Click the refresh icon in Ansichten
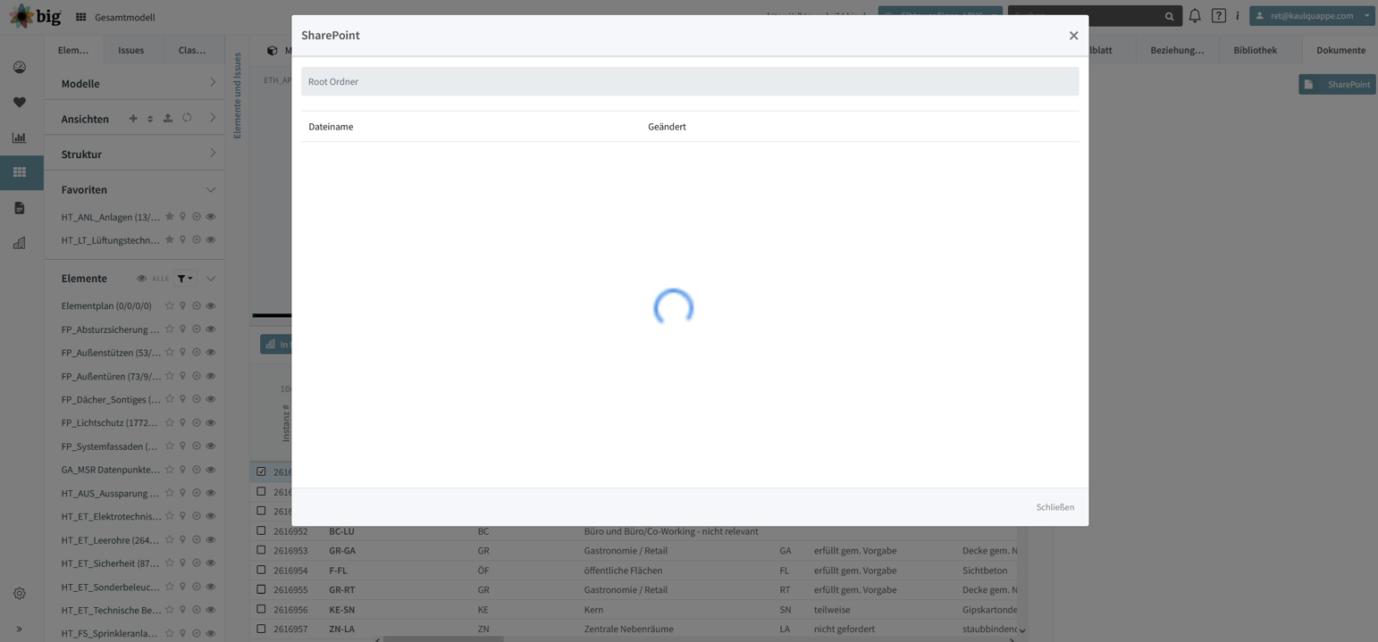The width and height of the screenshot is (1378, 642). (x=187, y=118)
